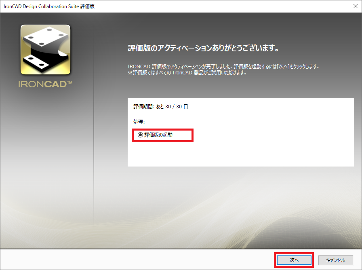The height and width of the screenshot is (270, 362).
Task: Click the TM mark next to IRONCAD
Action: 69,83
